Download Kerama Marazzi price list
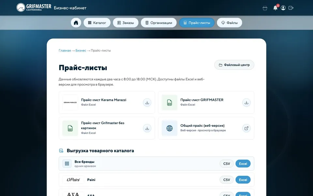The image size is (313, 196). (147, 102)
